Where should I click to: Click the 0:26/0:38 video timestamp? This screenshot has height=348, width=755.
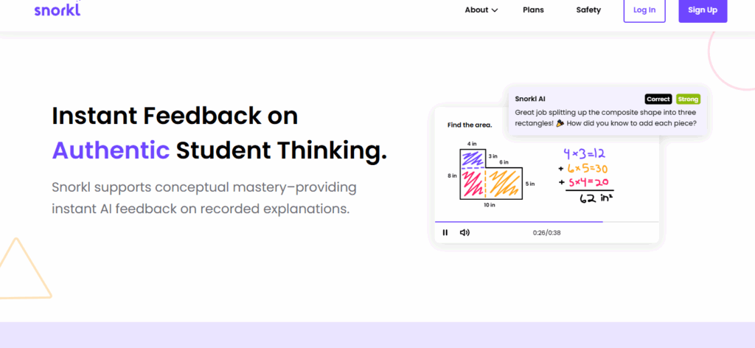pyautogui.click(x=546, y=233)
